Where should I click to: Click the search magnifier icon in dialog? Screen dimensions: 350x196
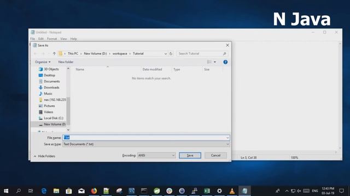click(225, 53)
